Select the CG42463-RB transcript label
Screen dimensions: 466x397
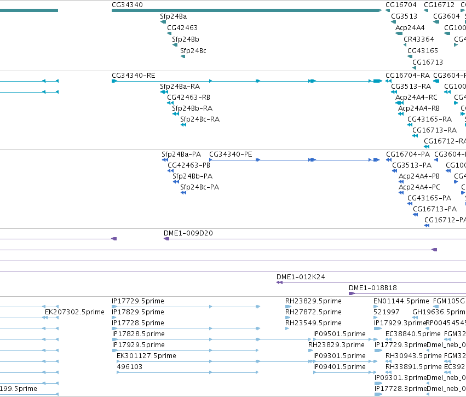(188, 97)
